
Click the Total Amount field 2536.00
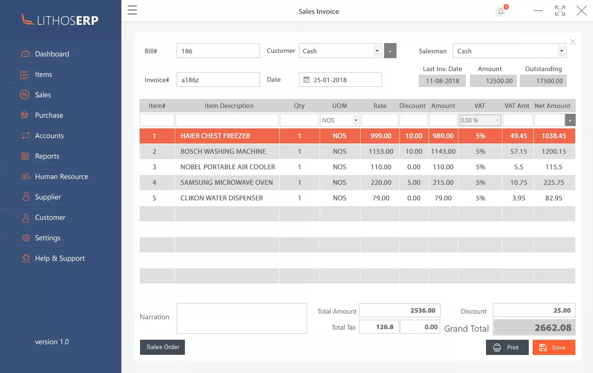[399, 310]
